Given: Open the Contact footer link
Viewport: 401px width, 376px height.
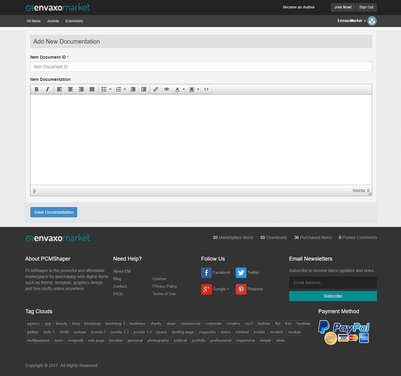Looking at the screenshot, I should (120, 286).
